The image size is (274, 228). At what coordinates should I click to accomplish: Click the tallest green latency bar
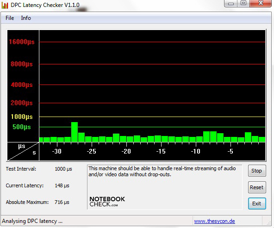point(75,132)
